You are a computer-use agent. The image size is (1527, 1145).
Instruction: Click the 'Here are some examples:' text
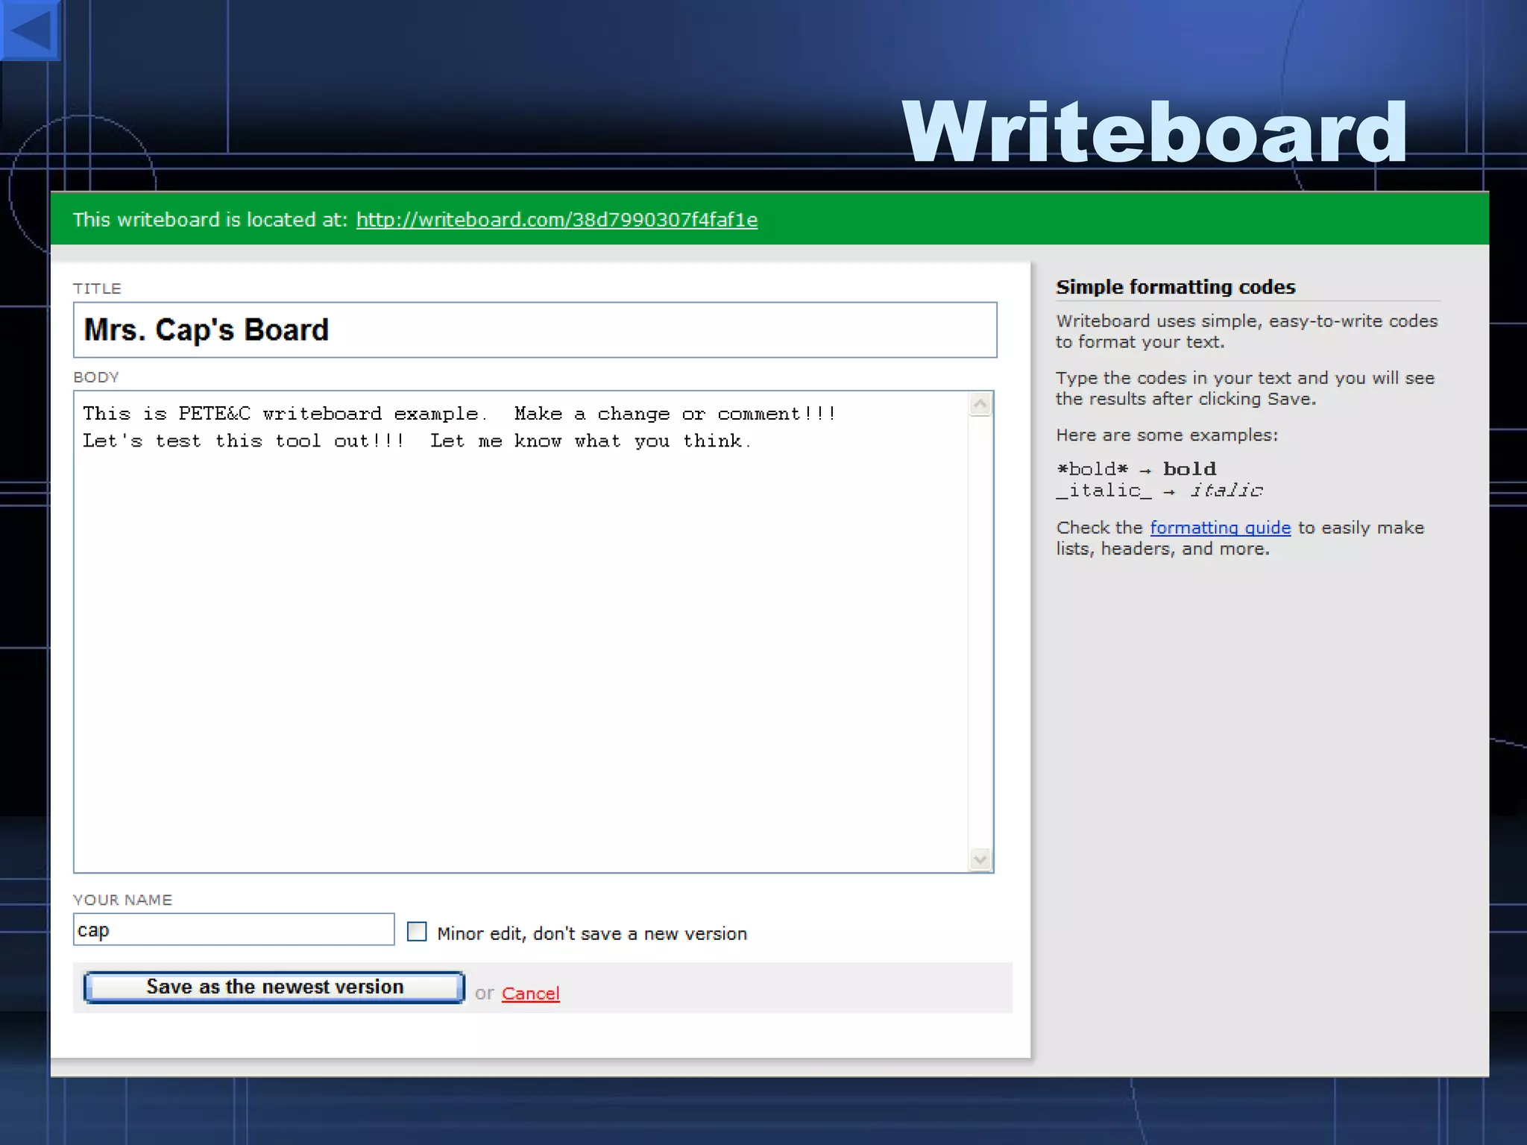tap(1167, 435)
